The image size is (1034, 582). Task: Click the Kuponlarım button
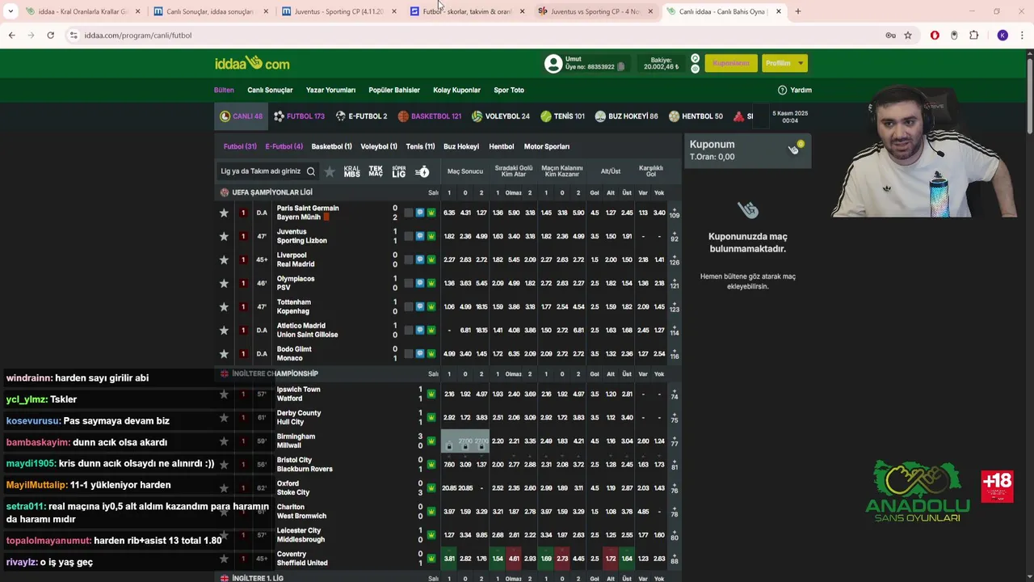[x=730, y=63]
